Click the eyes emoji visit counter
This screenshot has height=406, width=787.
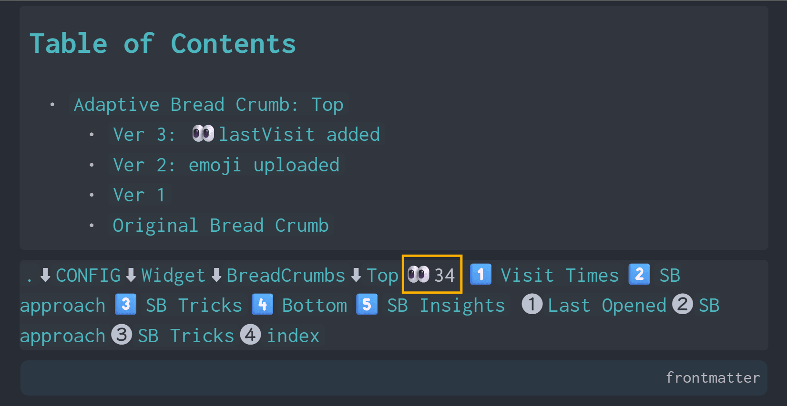tap(431, 275)
